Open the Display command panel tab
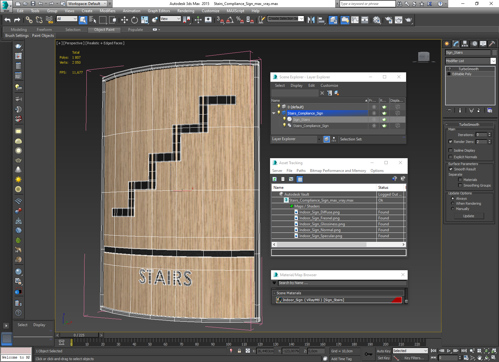The width and height of the screenshot is (499, 362). point(483,44)
